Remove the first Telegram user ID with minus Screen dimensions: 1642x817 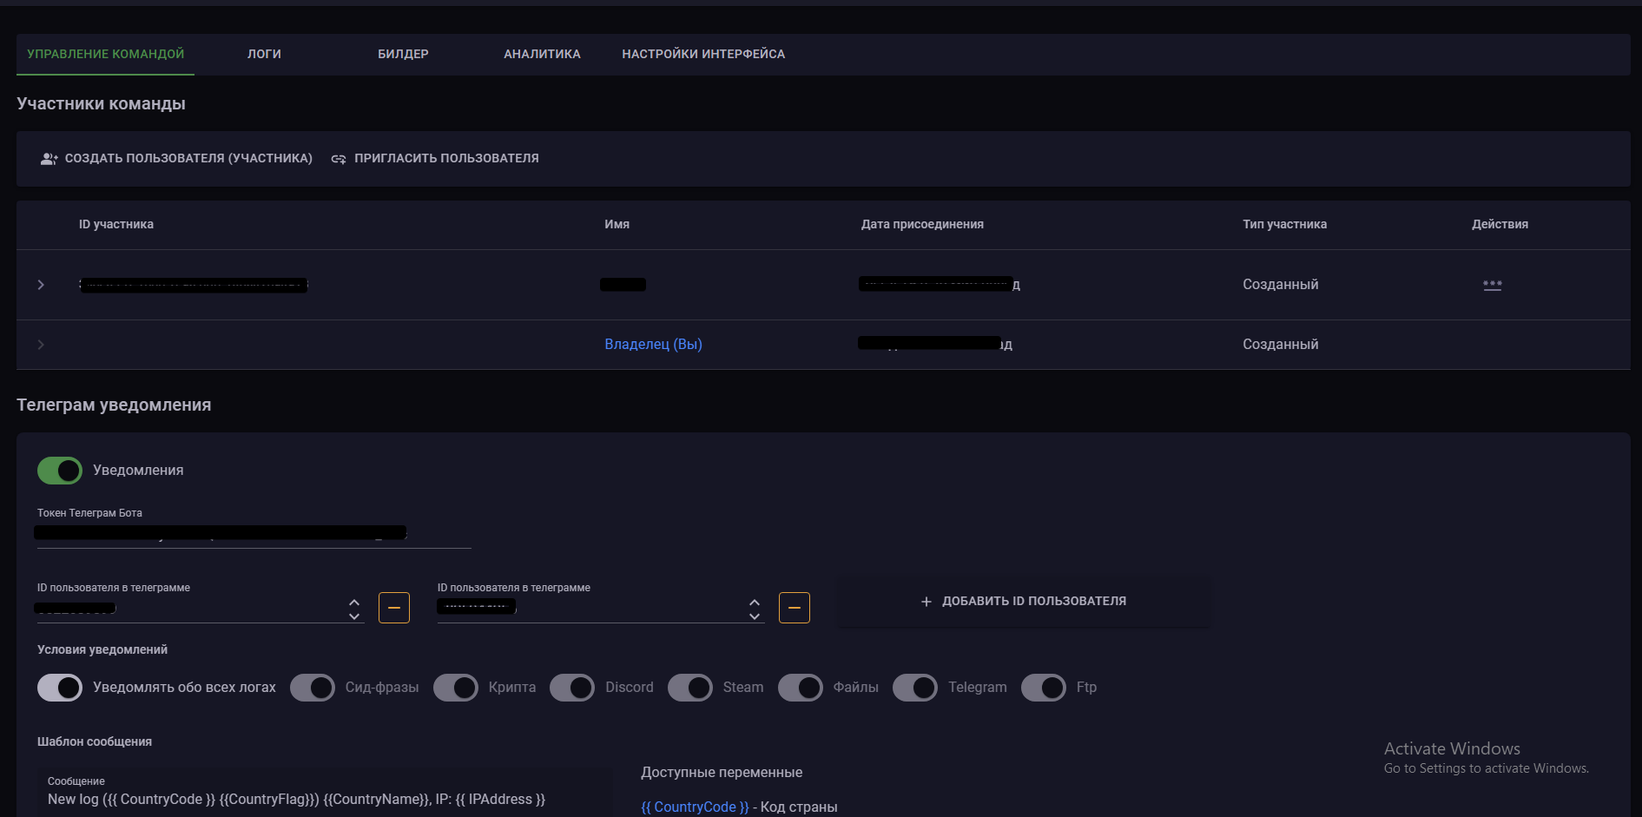(393, 608)
